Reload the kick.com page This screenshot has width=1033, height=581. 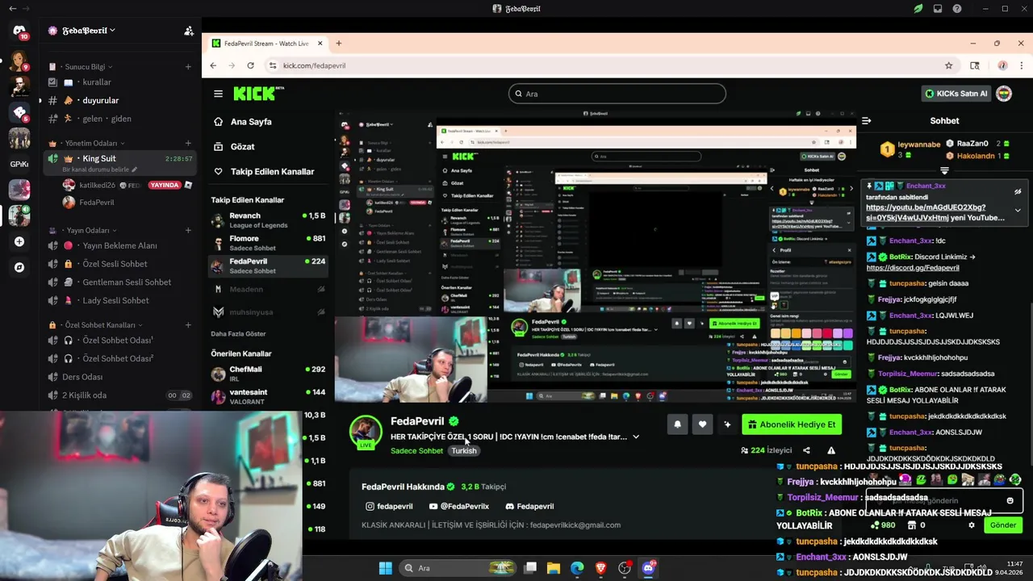251,65
